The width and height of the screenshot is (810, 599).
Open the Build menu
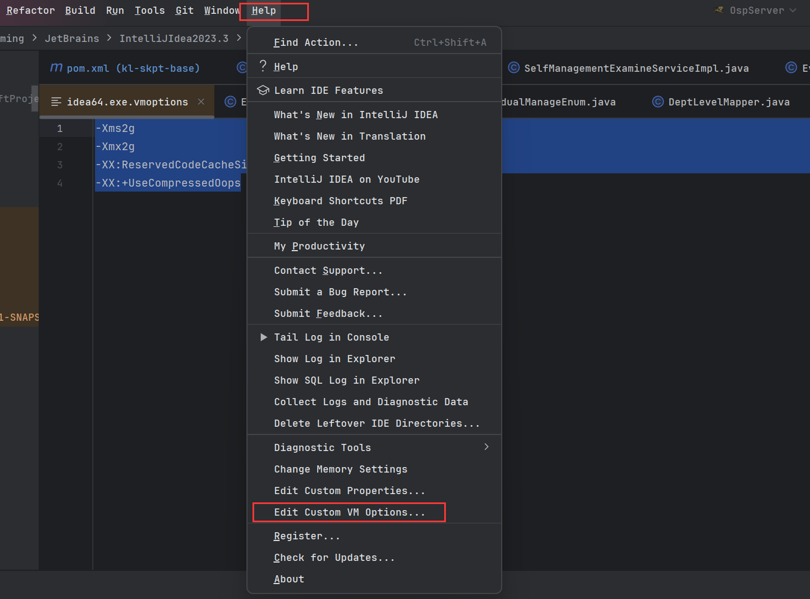coord(80,10)
